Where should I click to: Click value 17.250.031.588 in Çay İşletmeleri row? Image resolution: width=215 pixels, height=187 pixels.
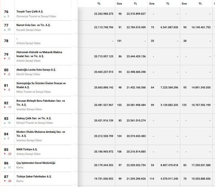(201, 165)
